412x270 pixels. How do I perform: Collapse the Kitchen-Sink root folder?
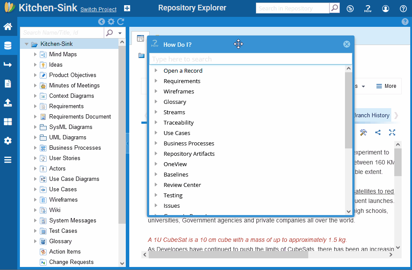pyautogui.click(x=26, y=44)
